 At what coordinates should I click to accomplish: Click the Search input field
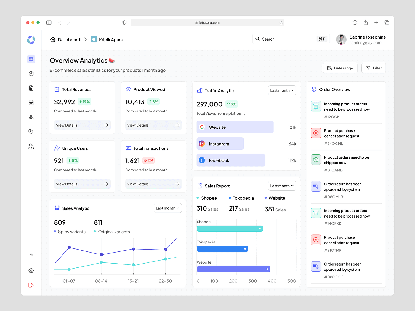click(x=291, y=39)
